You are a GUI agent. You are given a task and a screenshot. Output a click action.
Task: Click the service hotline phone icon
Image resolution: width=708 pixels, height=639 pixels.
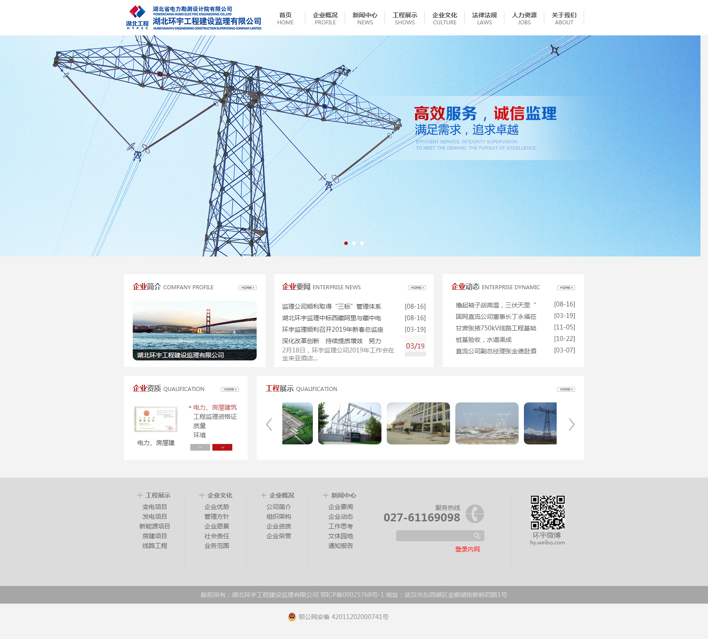[x=475, y=514]
